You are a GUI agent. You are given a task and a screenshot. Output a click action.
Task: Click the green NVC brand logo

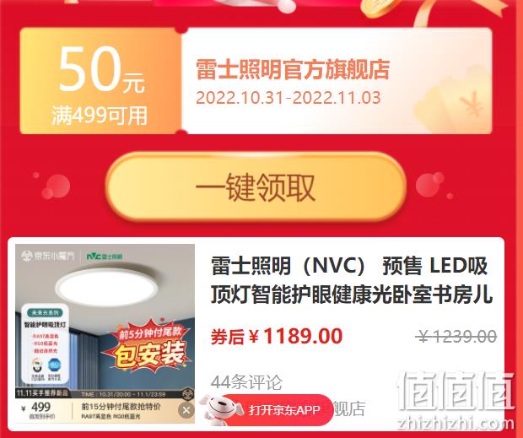(105, 257)
